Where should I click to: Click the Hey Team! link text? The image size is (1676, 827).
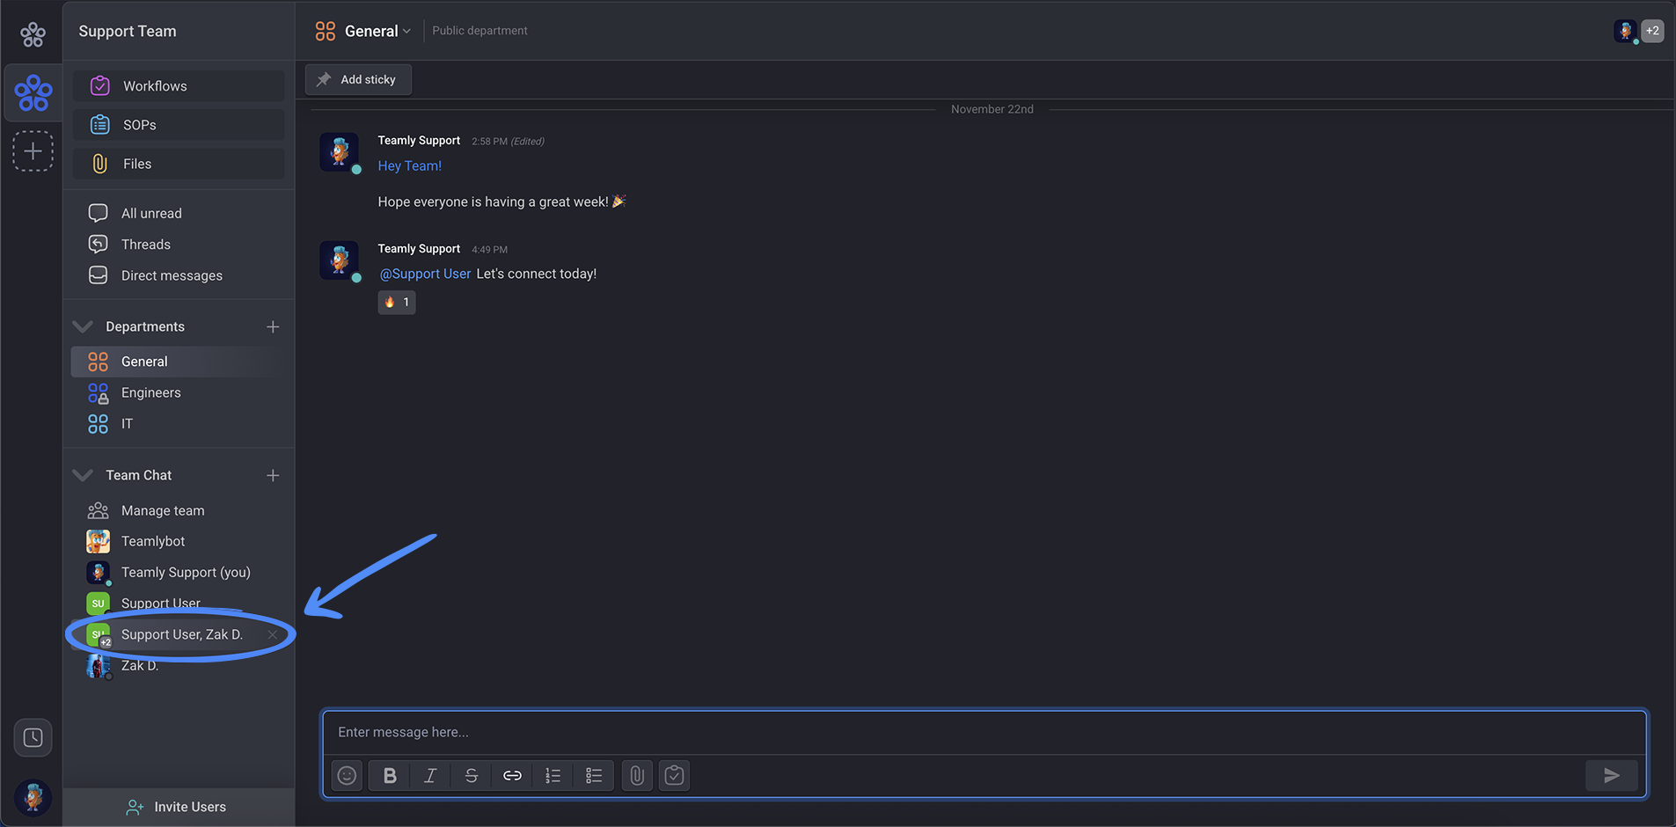(x=410, y=165)
